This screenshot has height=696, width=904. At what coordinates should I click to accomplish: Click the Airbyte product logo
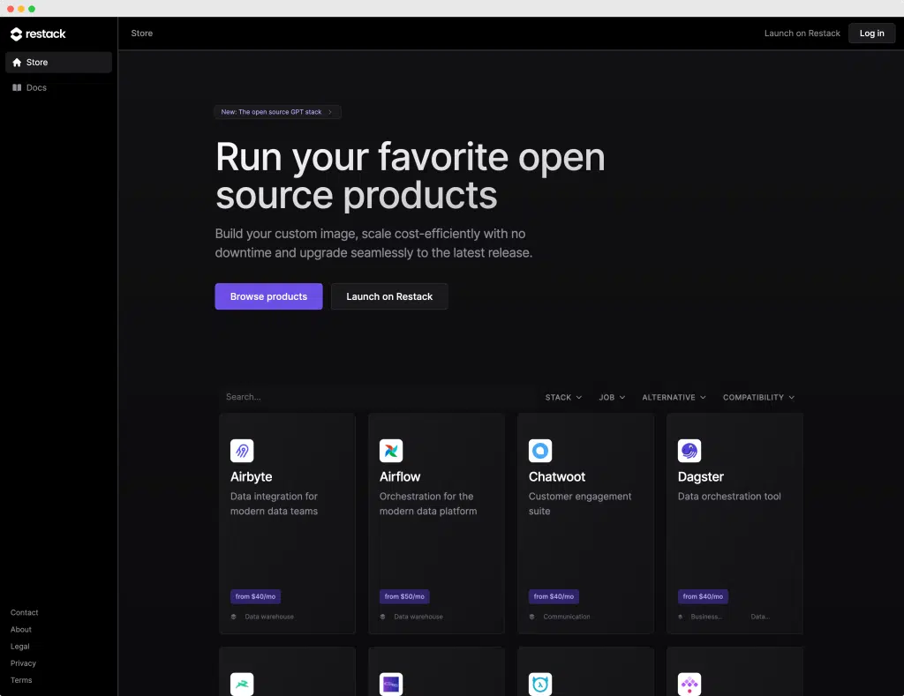[x=242, y=451]
